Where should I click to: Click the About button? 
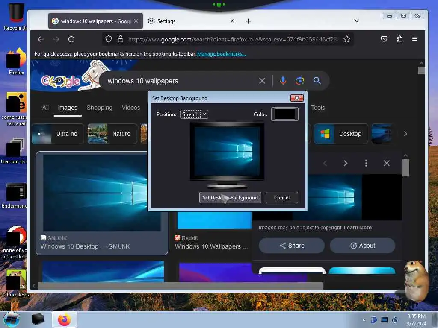tap(363, 246)
